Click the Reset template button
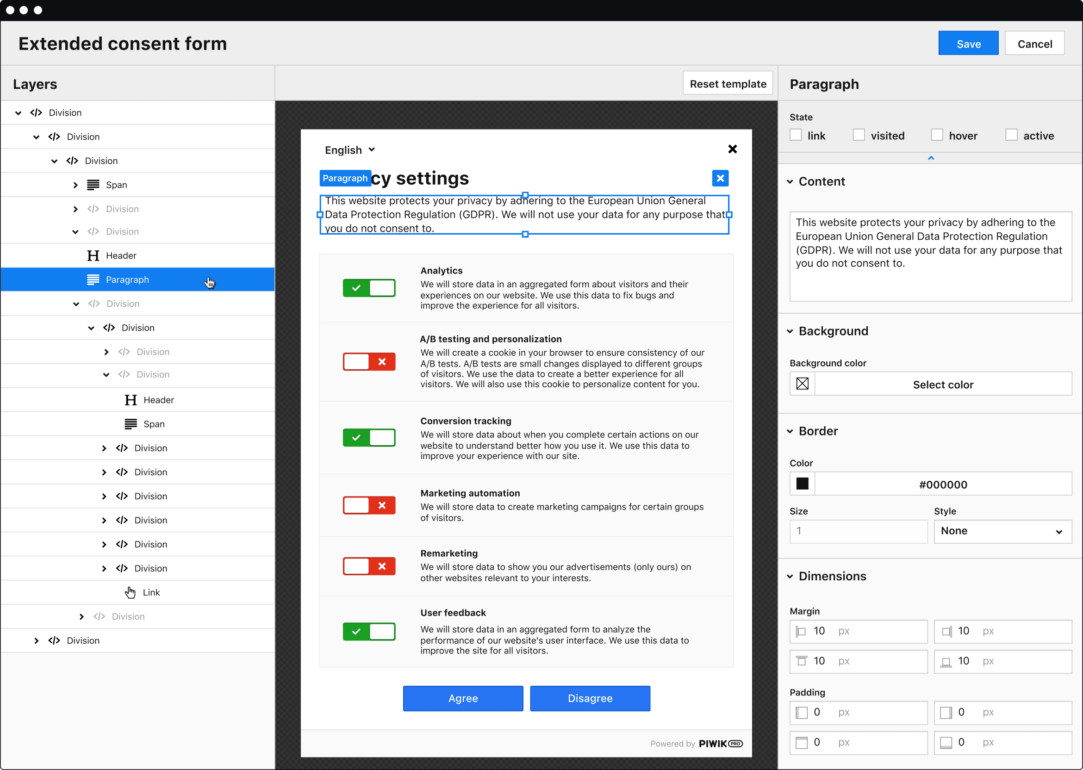Screen dimensions: 1083x770 (727, 83)
